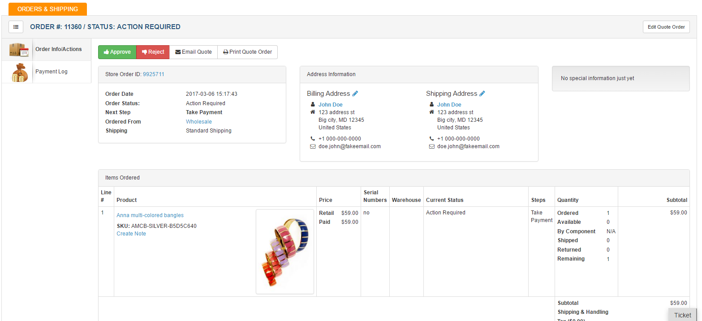Click shipping address person icon

pyautogui.click(x=431, y=105)
